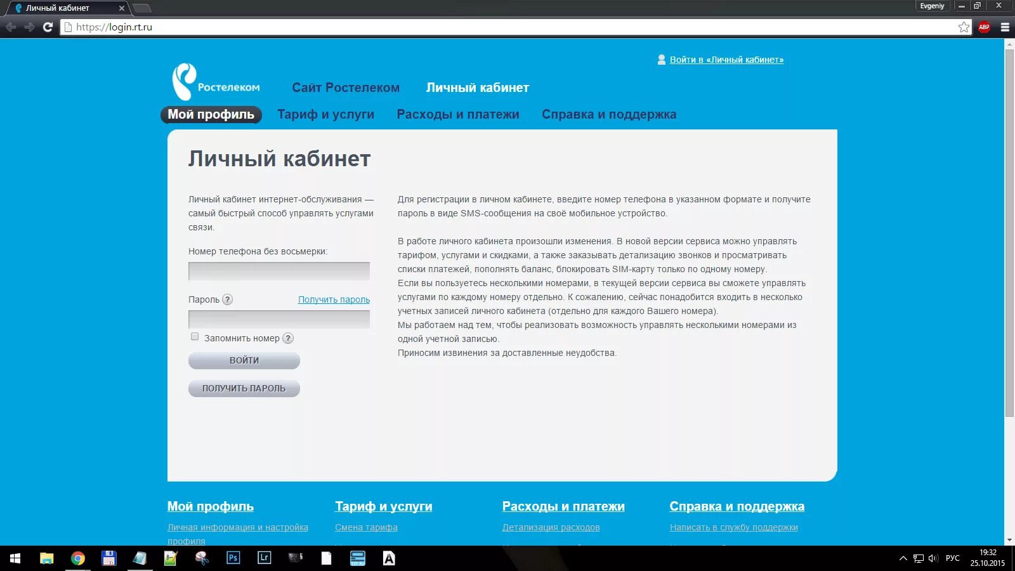The image size is (1015, 571).
Task: Open the blank document icon in taskbar
Action: (326, 558)
